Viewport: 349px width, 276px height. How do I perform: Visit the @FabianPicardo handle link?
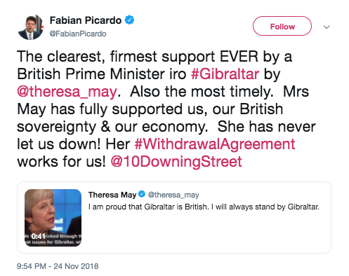click(78, 34)
